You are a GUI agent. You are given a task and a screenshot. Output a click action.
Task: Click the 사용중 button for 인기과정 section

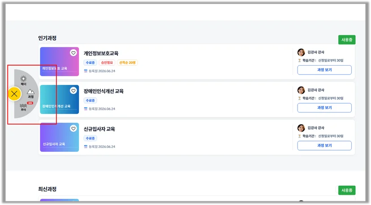(347, 40)
